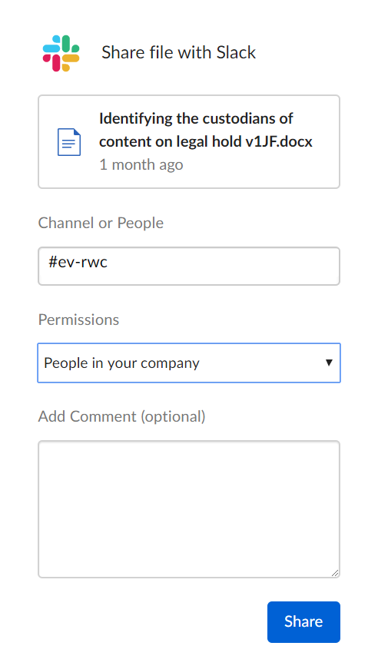Click the comment box resize grip

tap(335, 573)
